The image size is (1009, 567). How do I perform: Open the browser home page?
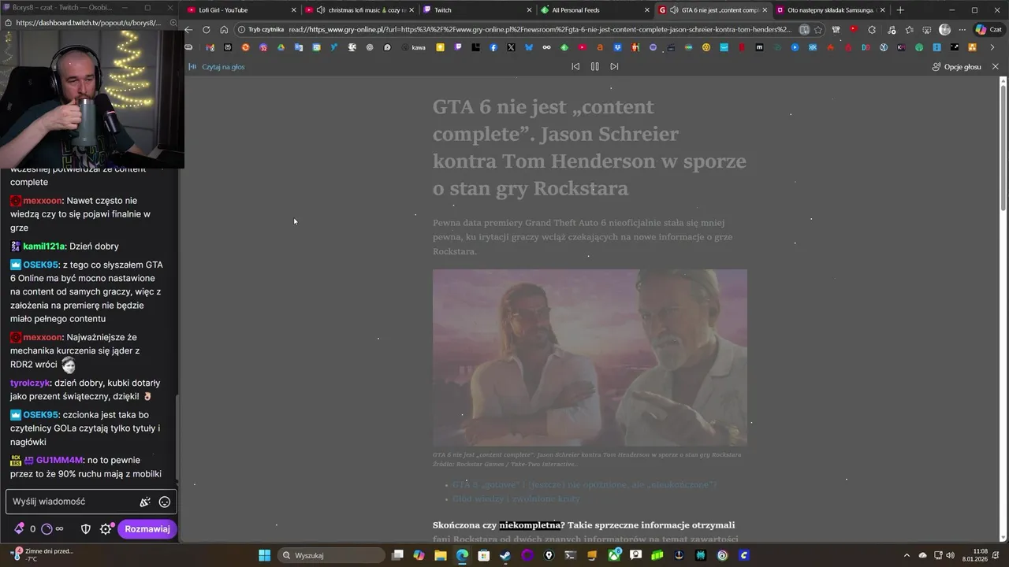(x=224, y=30)
